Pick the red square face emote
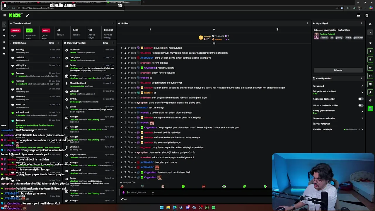The height and width of the screenshot is (211, 375). [204, 186]
